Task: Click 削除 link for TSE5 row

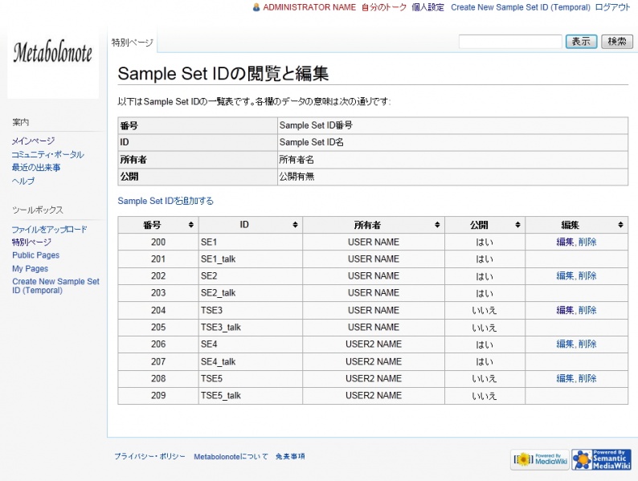Action: pyautogui.click(x=587, y=378)
